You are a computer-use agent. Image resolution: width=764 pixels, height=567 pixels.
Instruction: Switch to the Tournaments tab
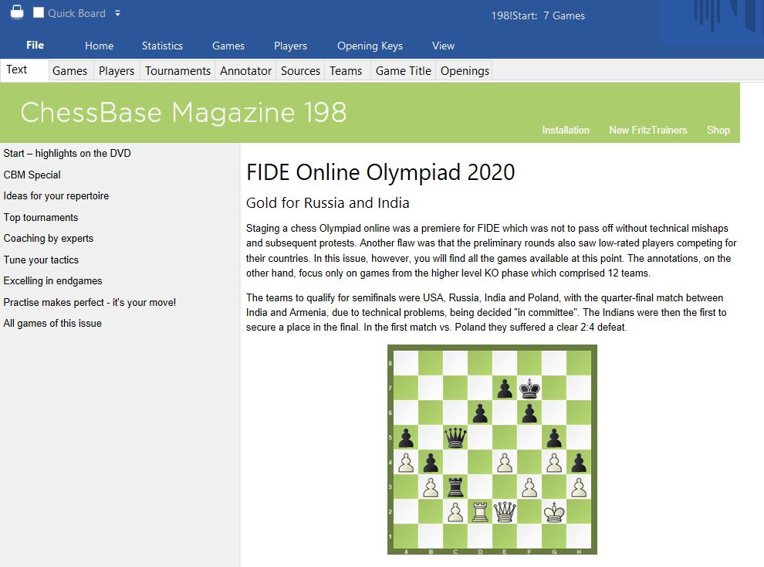[x=177, y=70]
